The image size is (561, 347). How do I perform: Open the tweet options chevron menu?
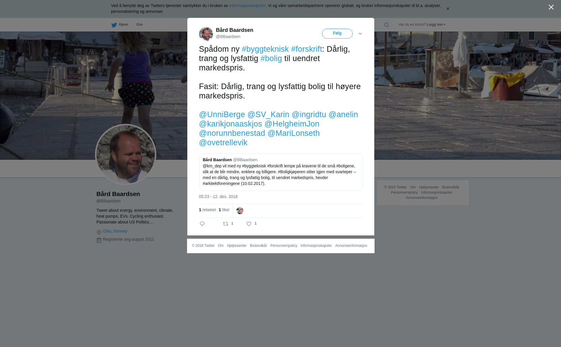point(360,34)
